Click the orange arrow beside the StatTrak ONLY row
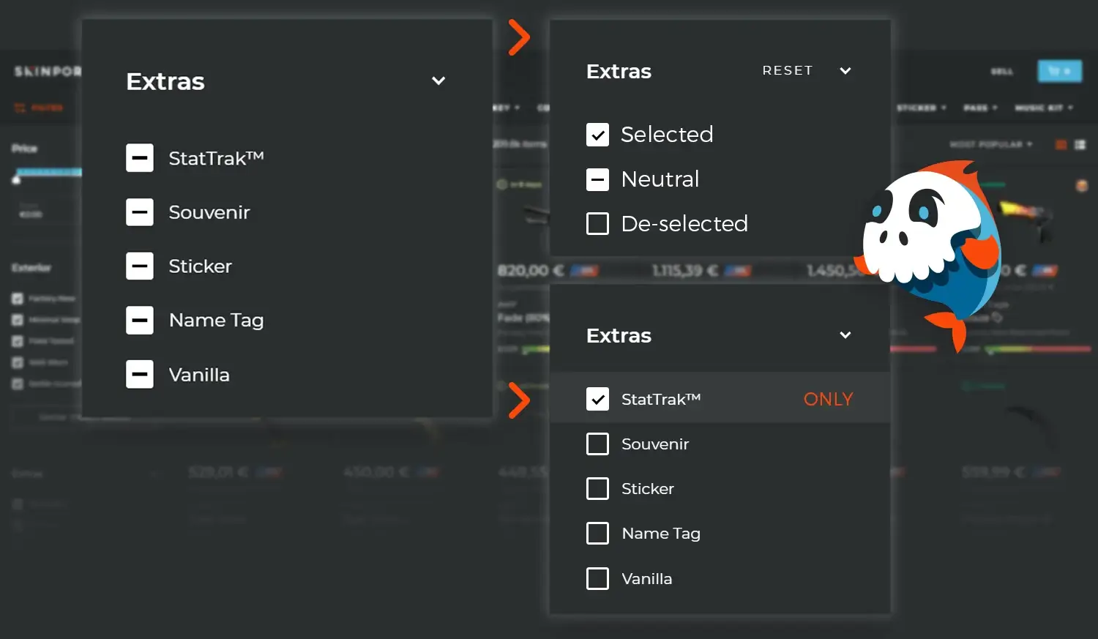This screenshot has height=639, width=1098. pos(519,400)
